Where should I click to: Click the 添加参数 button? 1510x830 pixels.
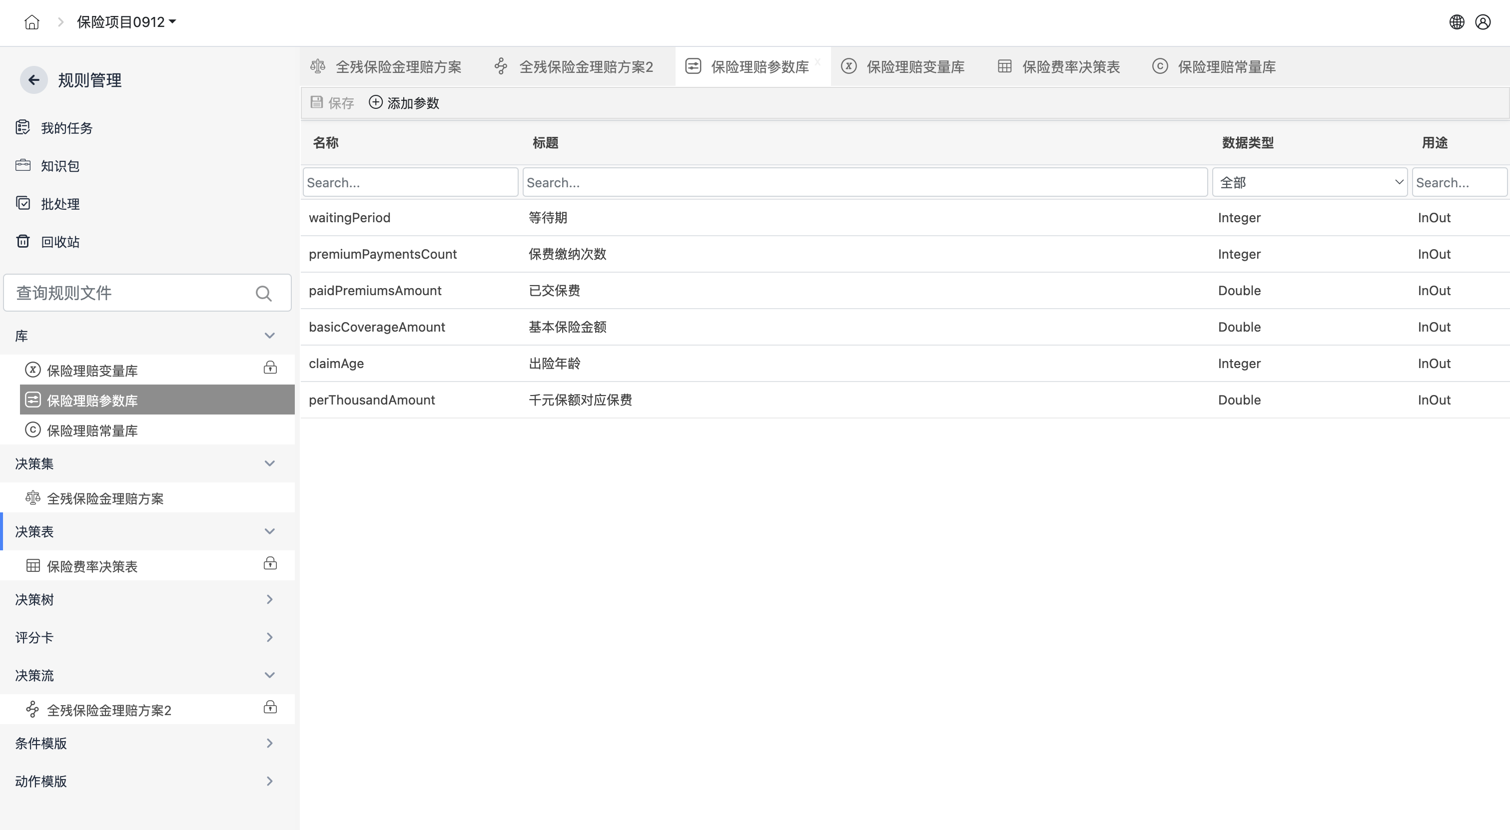(x=404, y=103)
